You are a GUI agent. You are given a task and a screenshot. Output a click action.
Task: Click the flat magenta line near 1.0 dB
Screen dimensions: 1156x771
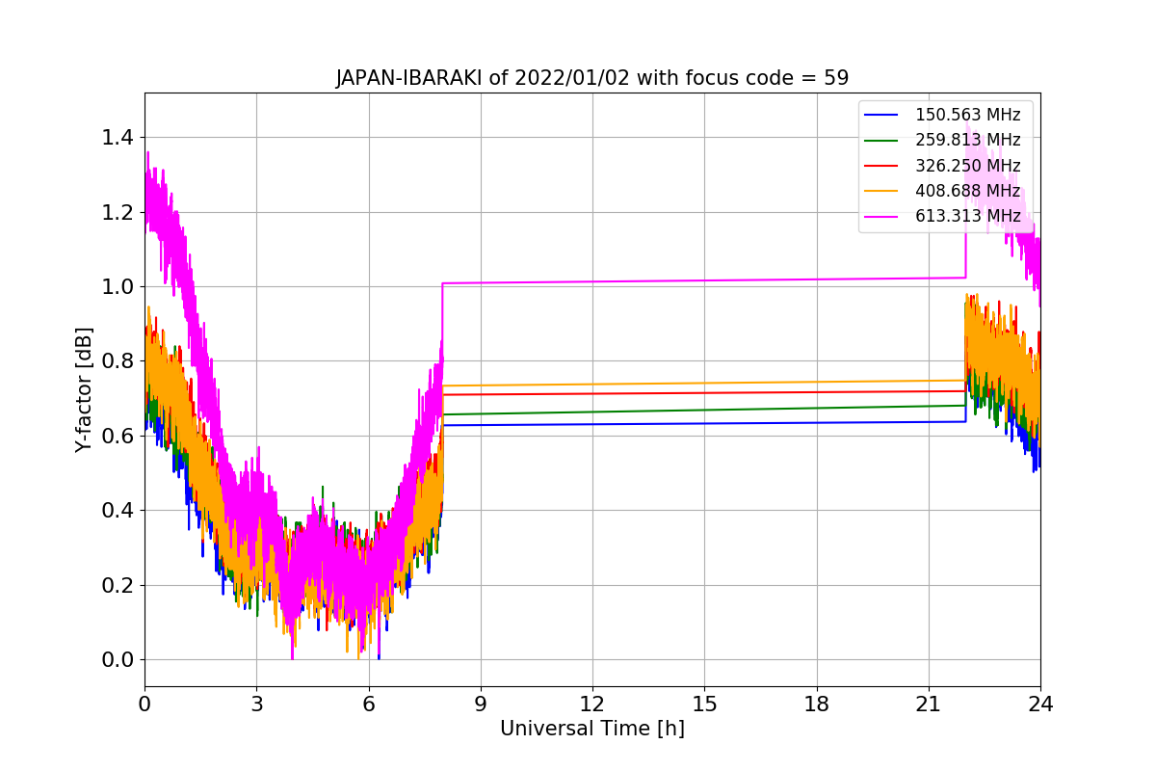[x=704, y=280]
